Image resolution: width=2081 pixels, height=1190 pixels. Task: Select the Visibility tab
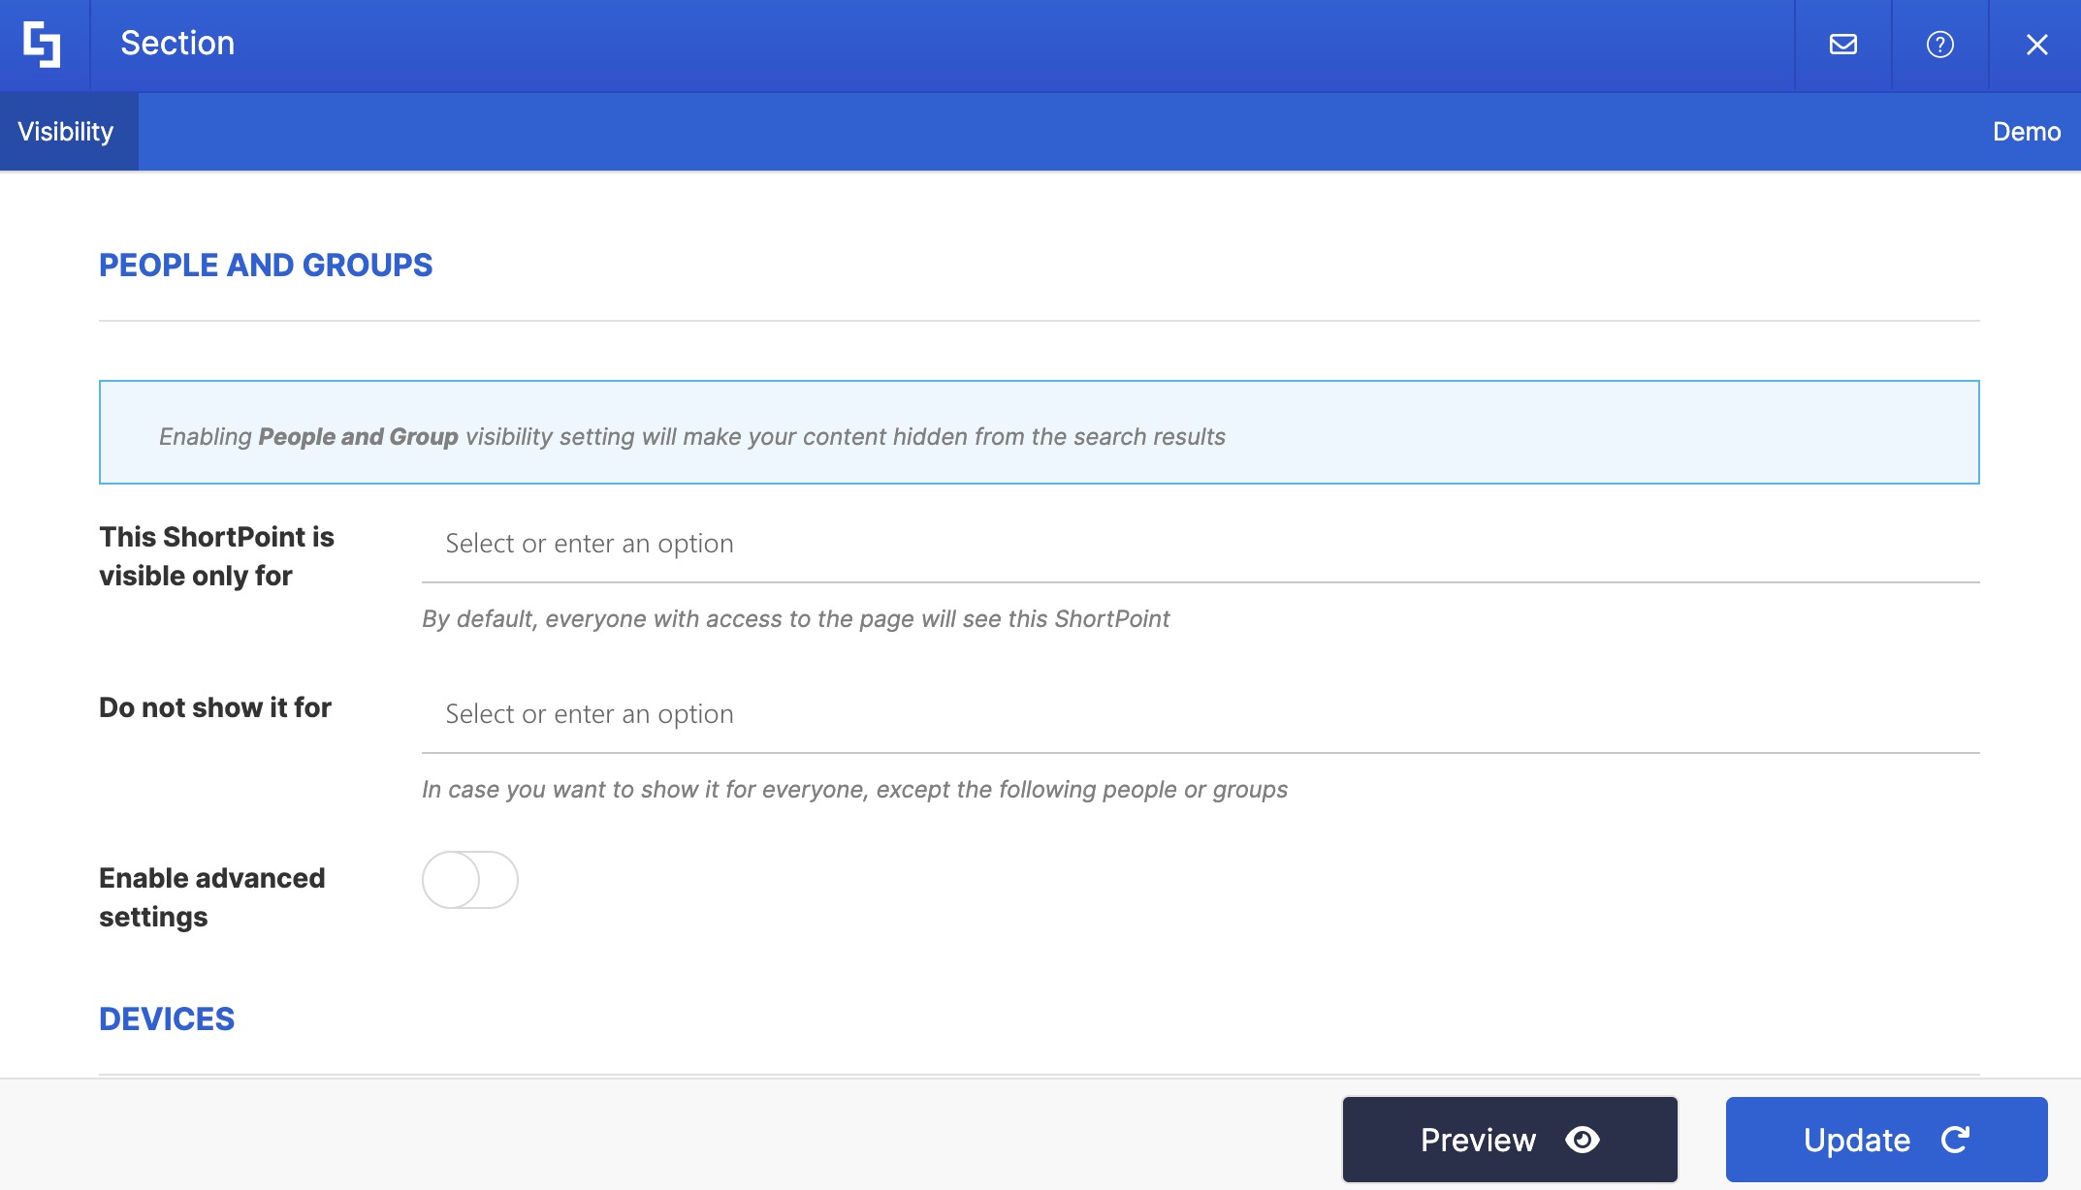pyautogui.click(x=64, y=131)
